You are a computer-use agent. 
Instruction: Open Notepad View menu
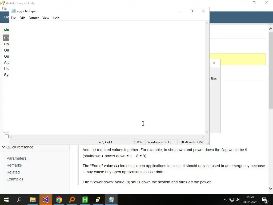click(46, 18)
